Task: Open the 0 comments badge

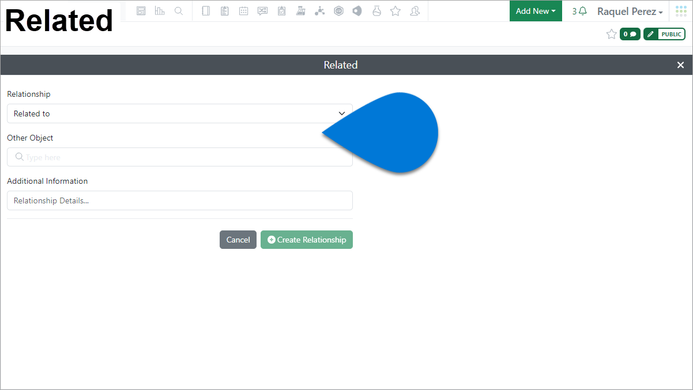Action: (x=630, y=35)
